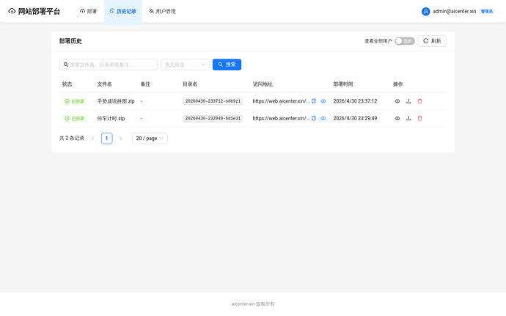Download 手势成语拼图.zip deployment

click(x=408, y=101)
